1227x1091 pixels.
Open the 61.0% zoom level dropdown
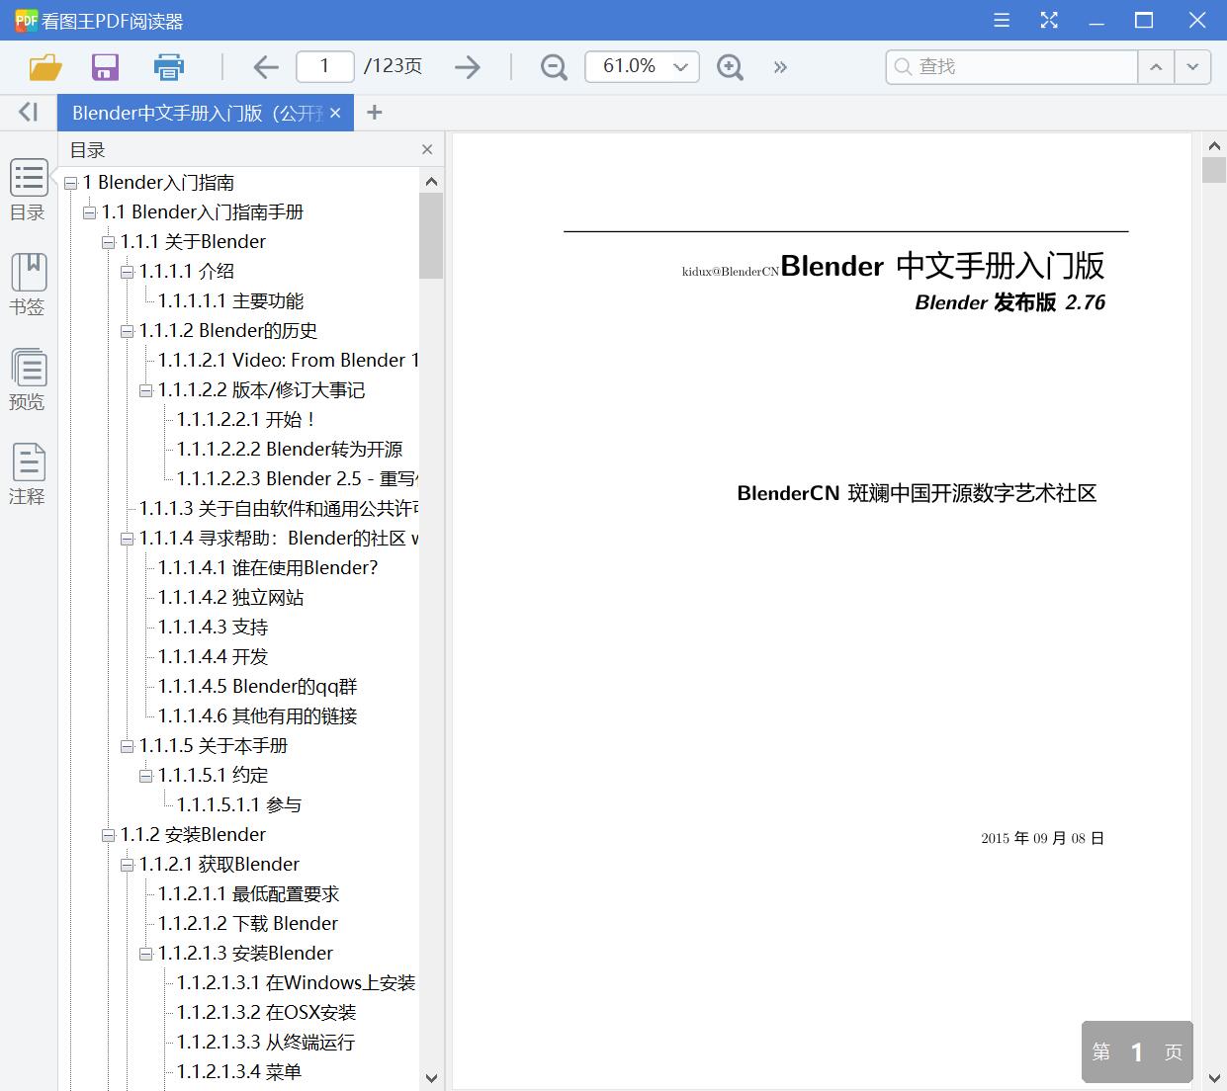point(642,66)
